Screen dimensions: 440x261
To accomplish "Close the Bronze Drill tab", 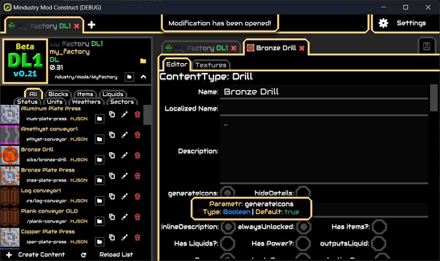I will click(x=302, y=48).
